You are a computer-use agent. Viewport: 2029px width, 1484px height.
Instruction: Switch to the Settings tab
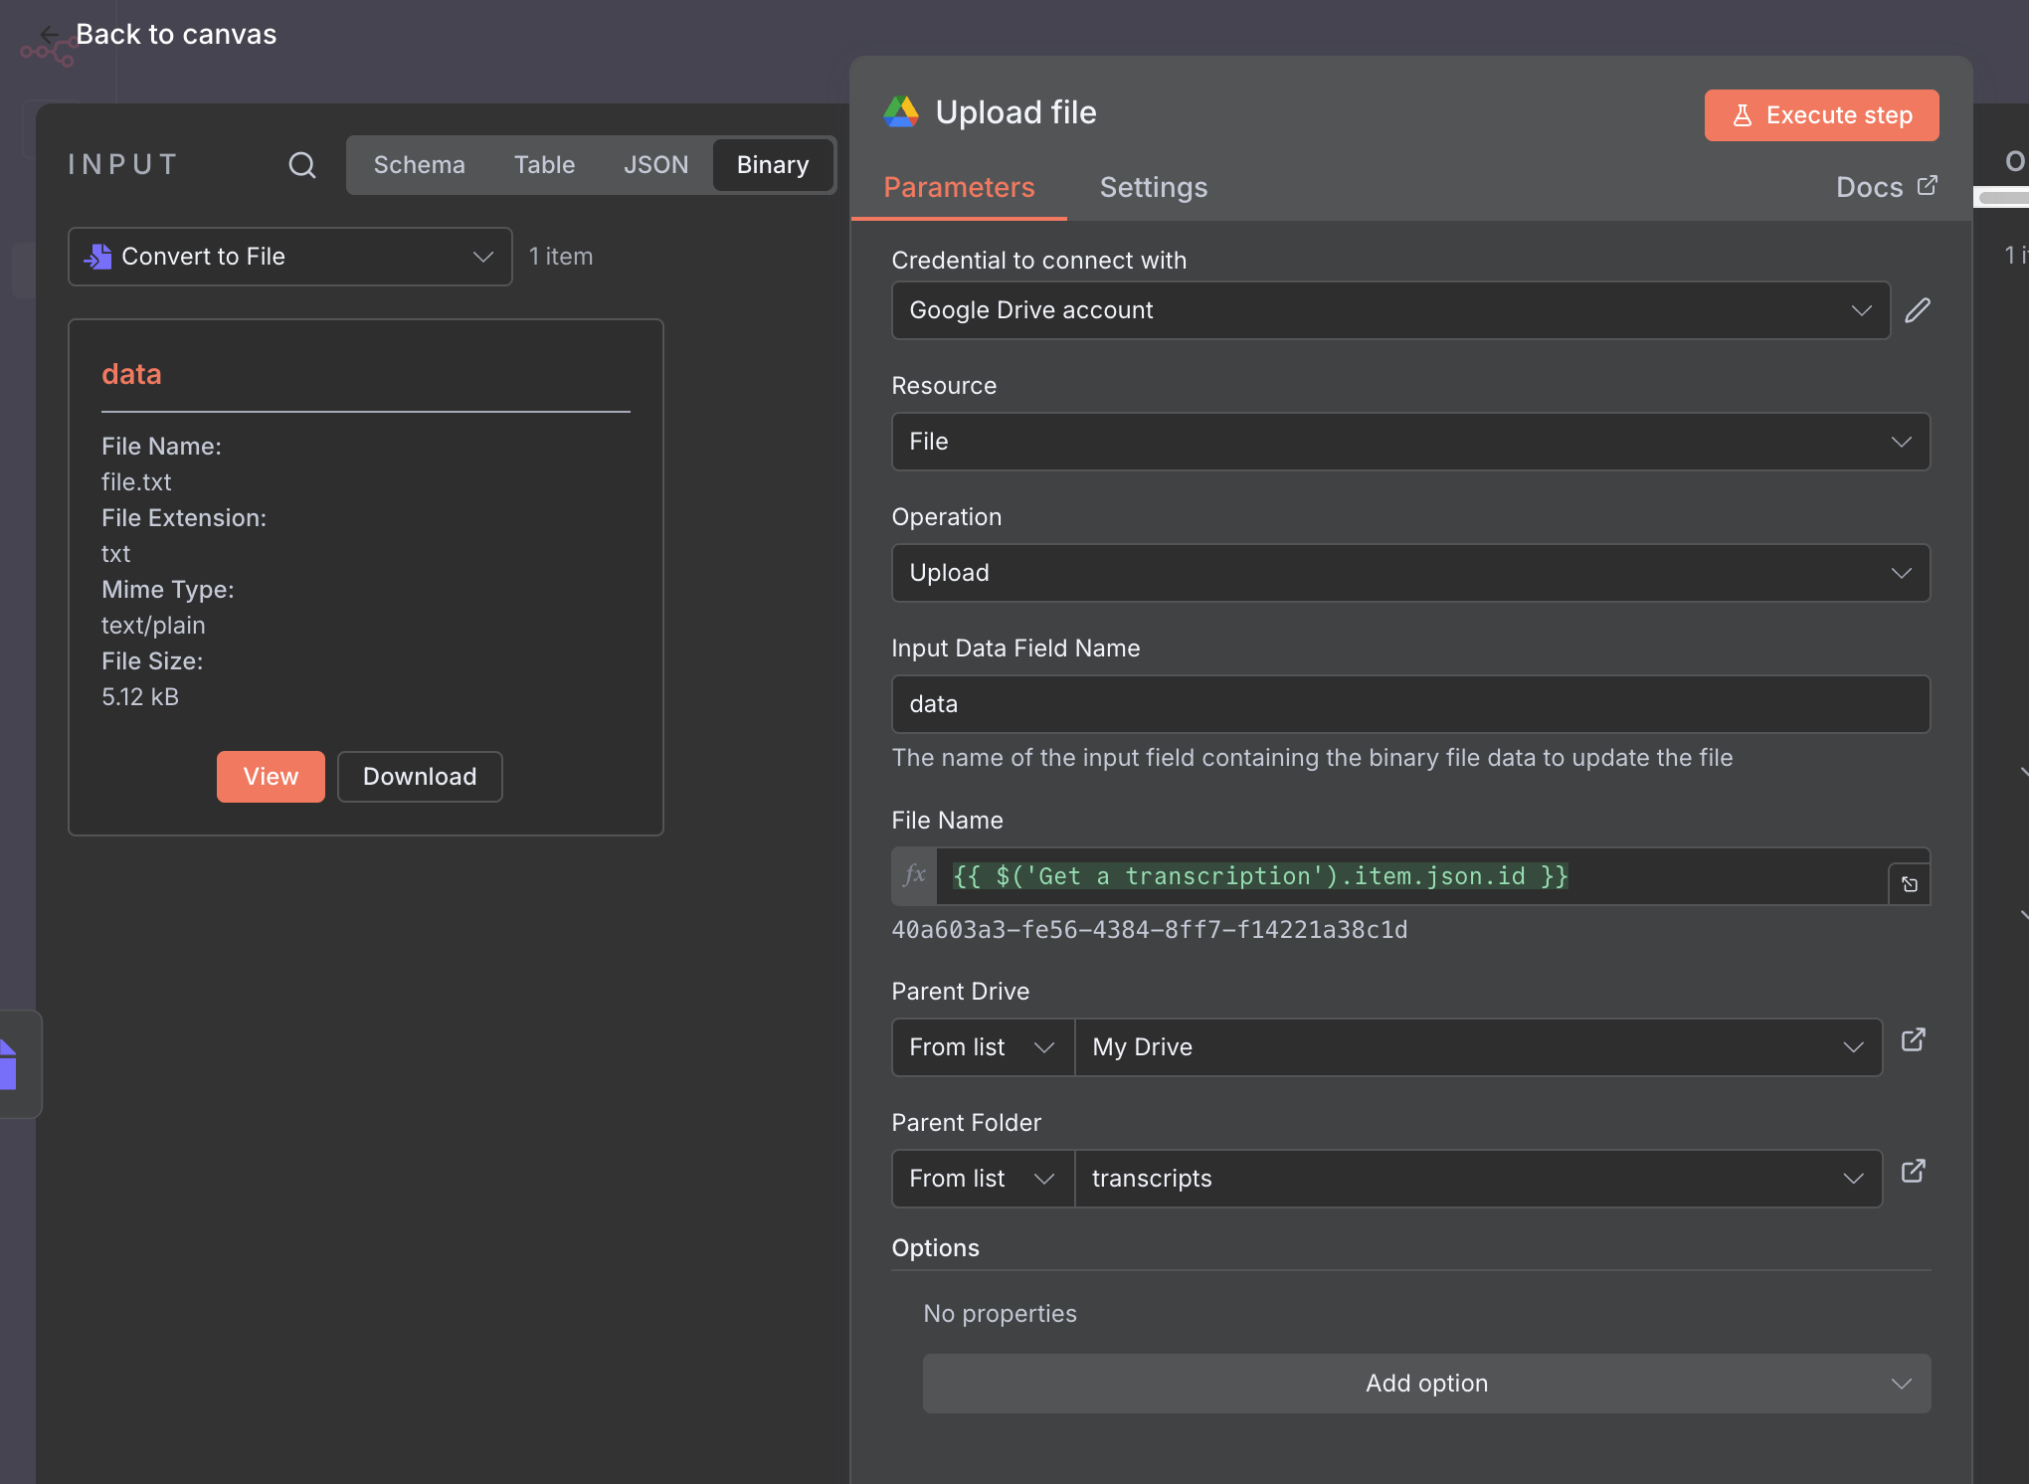(1153, 188)
